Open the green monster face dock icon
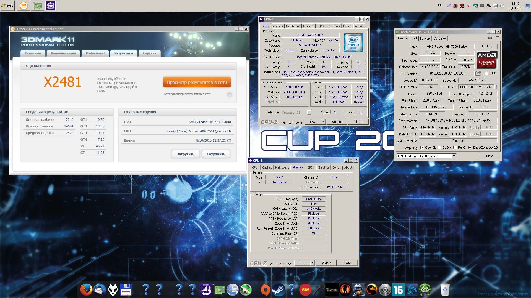 (425, 290)
